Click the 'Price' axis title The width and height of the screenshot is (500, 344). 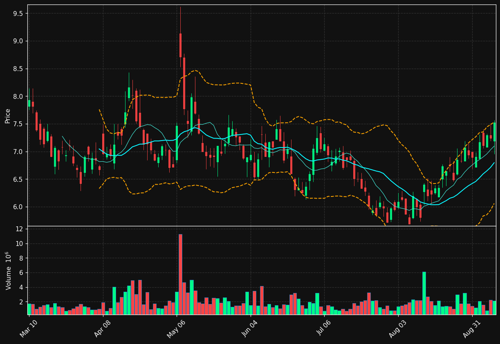click(8, 116)
